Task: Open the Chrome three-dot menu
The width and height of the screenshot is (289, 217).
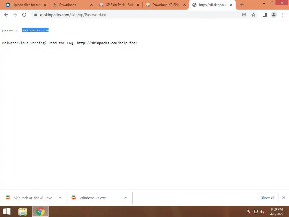Action: click(283, 15)
